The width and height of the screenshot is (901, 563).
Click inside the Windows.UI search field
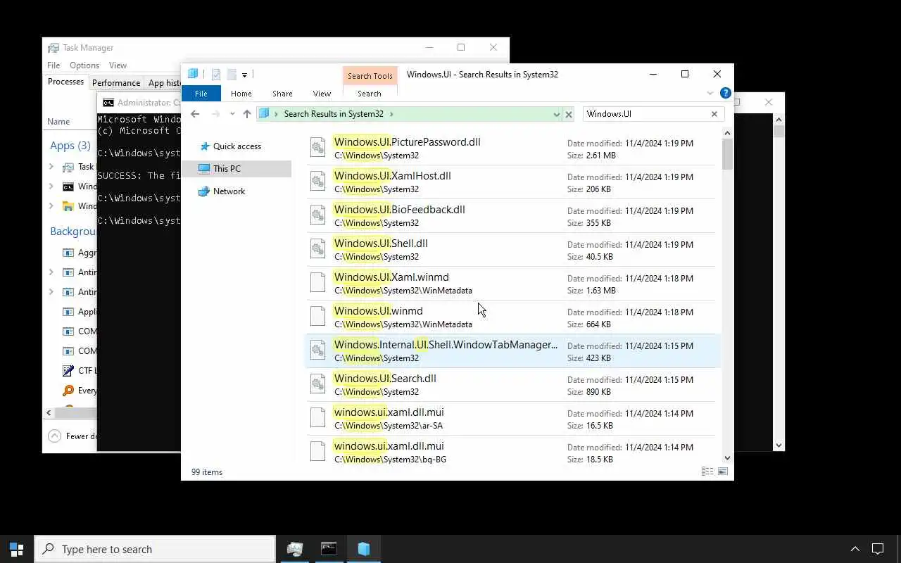click(645, 114)
